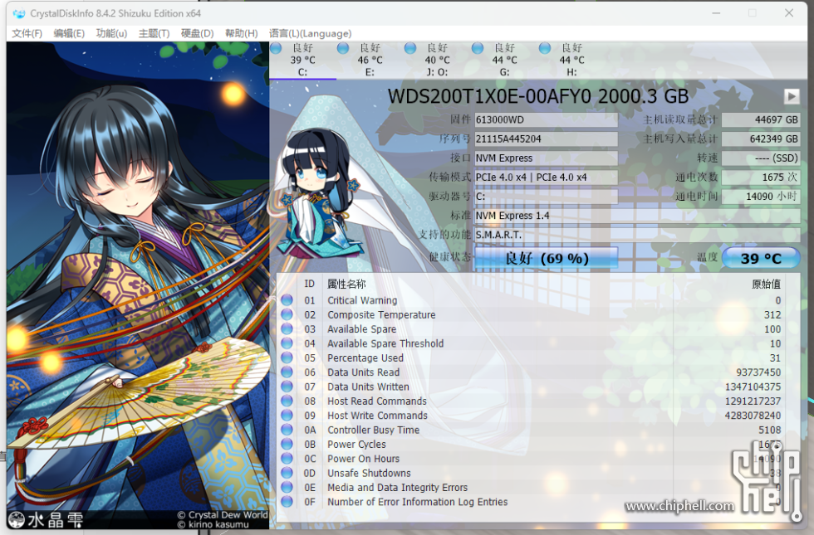The height and width of the screenshot is (535, 814).
Task: Click status icon for Power Cycles row
Action: coord(287,445)
